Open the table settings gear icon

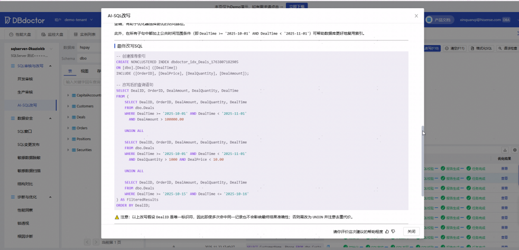pyautogui.click(x=515, y=150)
